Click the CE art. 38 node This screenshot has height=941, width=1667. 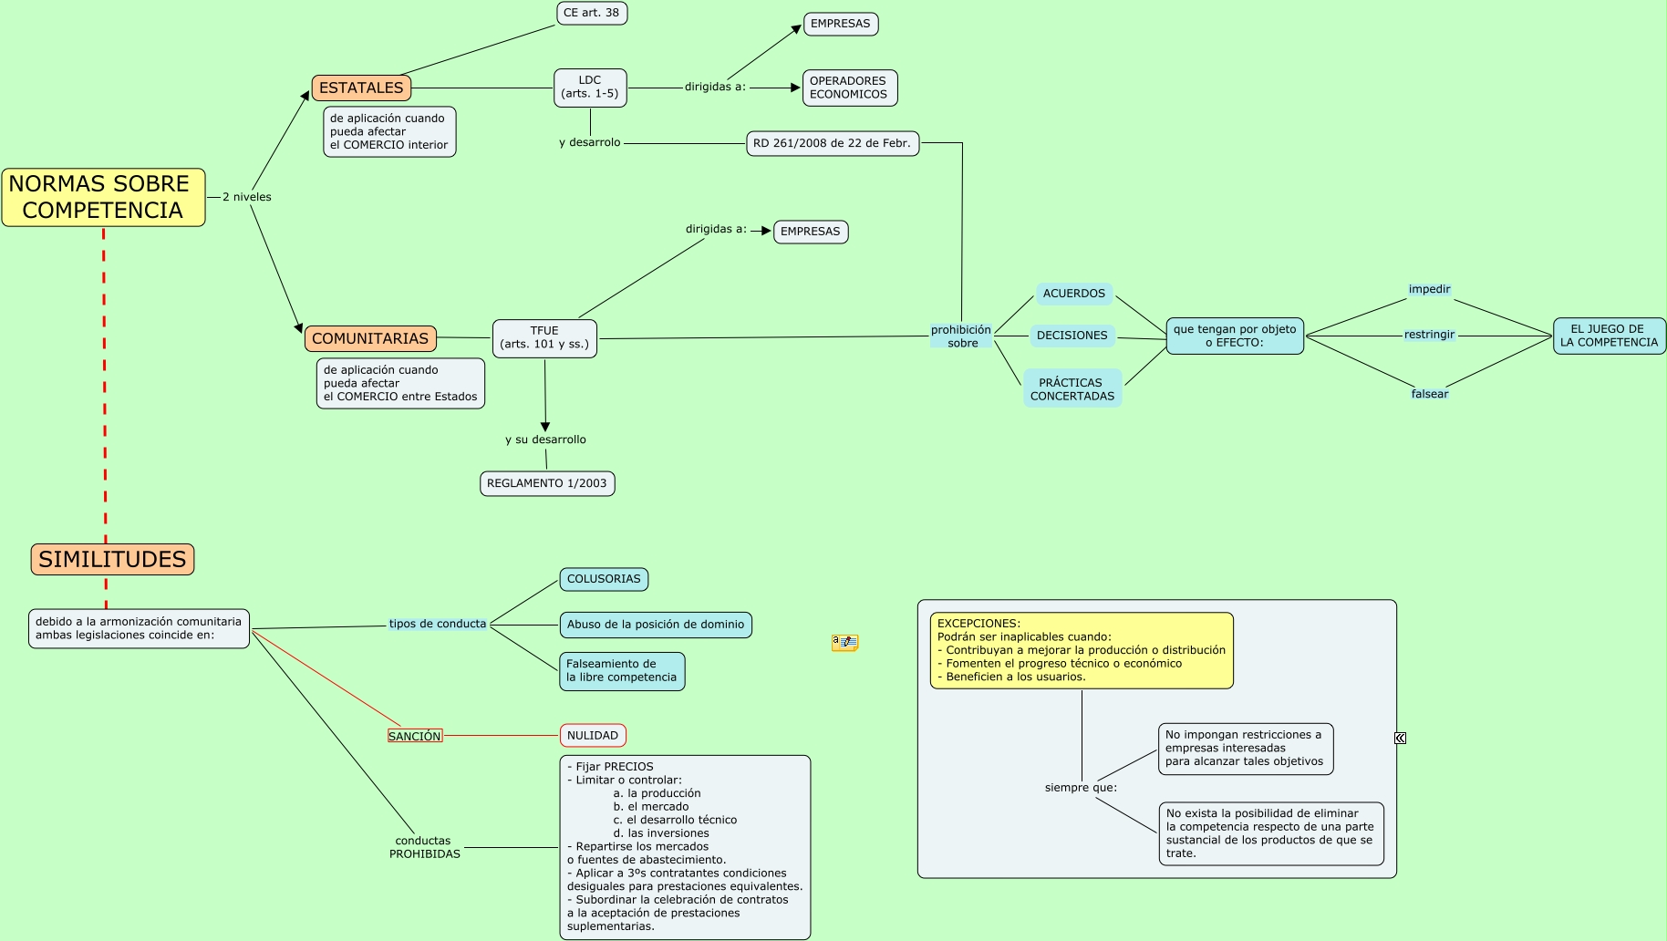click(x=592, y=13)
